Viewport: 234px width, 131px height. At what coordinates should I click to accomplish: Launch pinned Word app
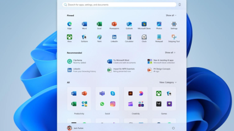point(84,25)
